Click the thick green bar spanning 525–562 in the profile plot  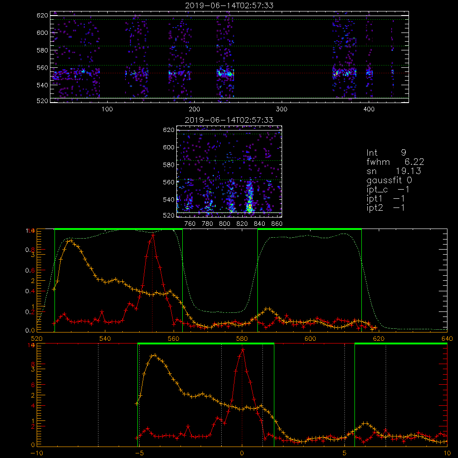[119, 229]
